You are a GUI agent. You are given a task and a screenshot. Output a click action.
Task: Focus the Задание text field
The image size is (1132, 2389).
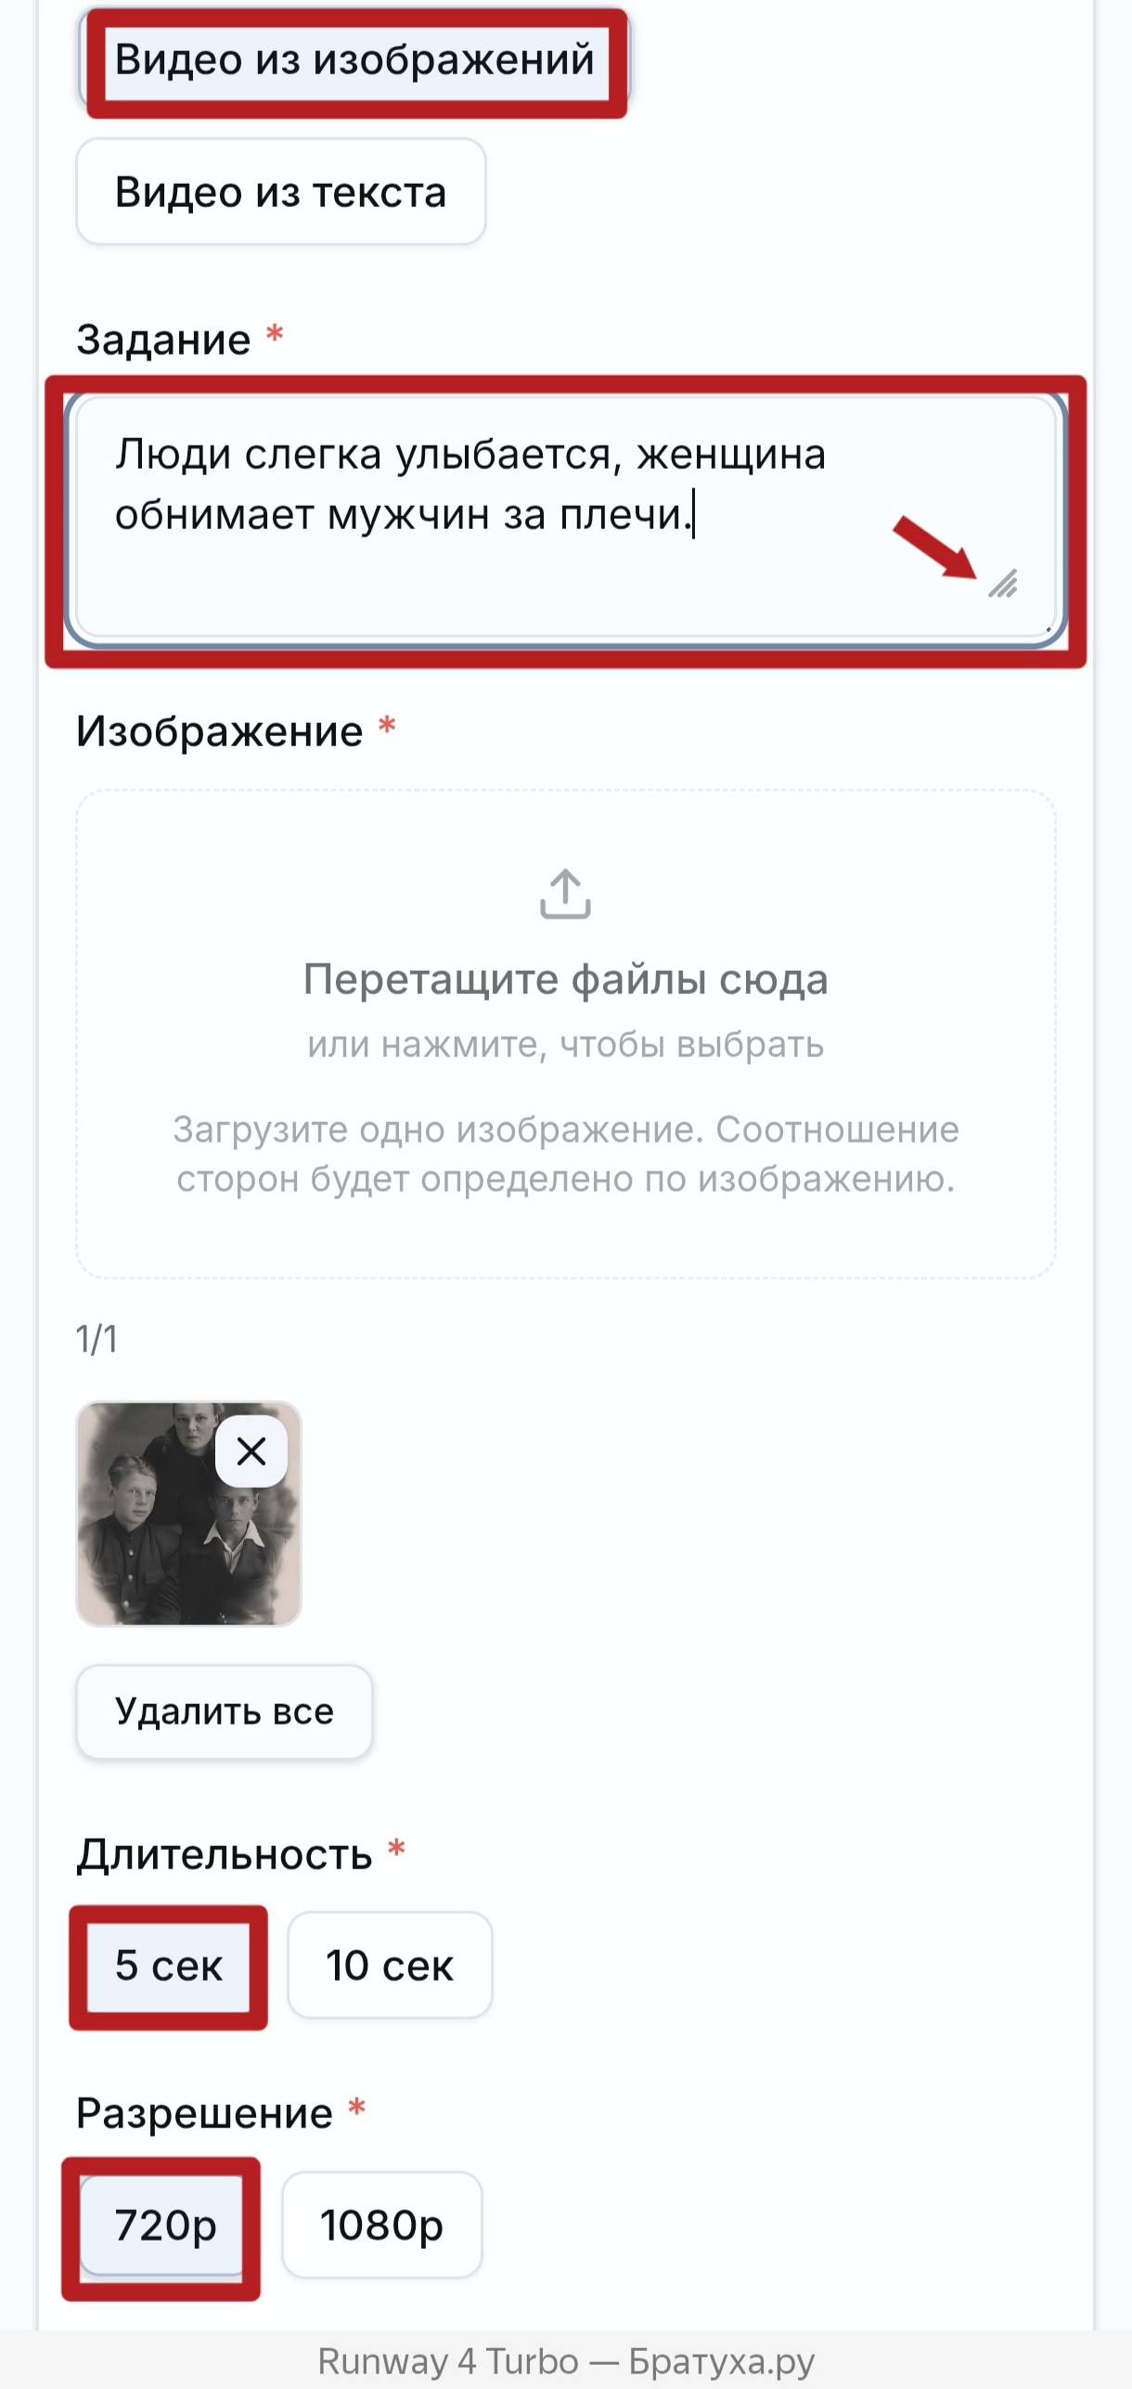pos(566,517)
